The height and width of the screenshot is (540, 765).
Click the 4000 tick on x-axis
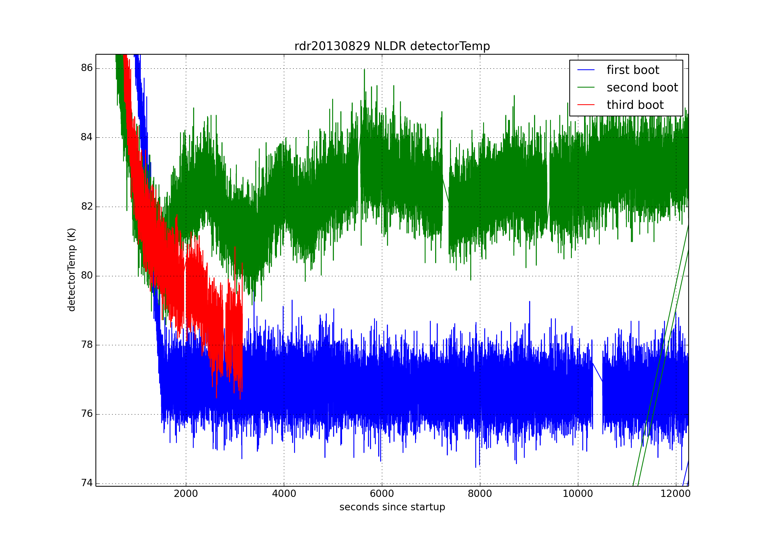click(x=284, y=494)
